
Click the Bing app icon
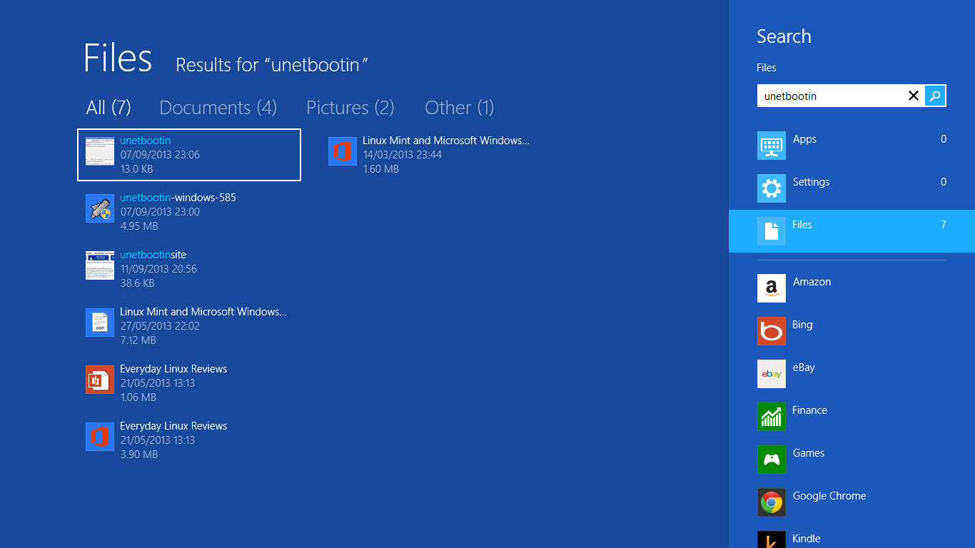tap(772, 331)
